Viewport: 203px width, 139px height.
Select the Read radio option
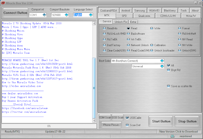click(128, 28)
